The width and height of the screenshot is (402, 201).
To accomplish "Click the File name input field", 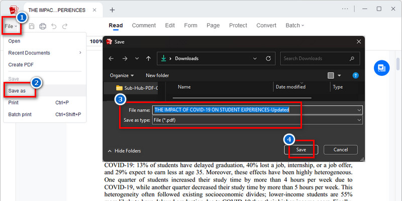I will 257,110.
